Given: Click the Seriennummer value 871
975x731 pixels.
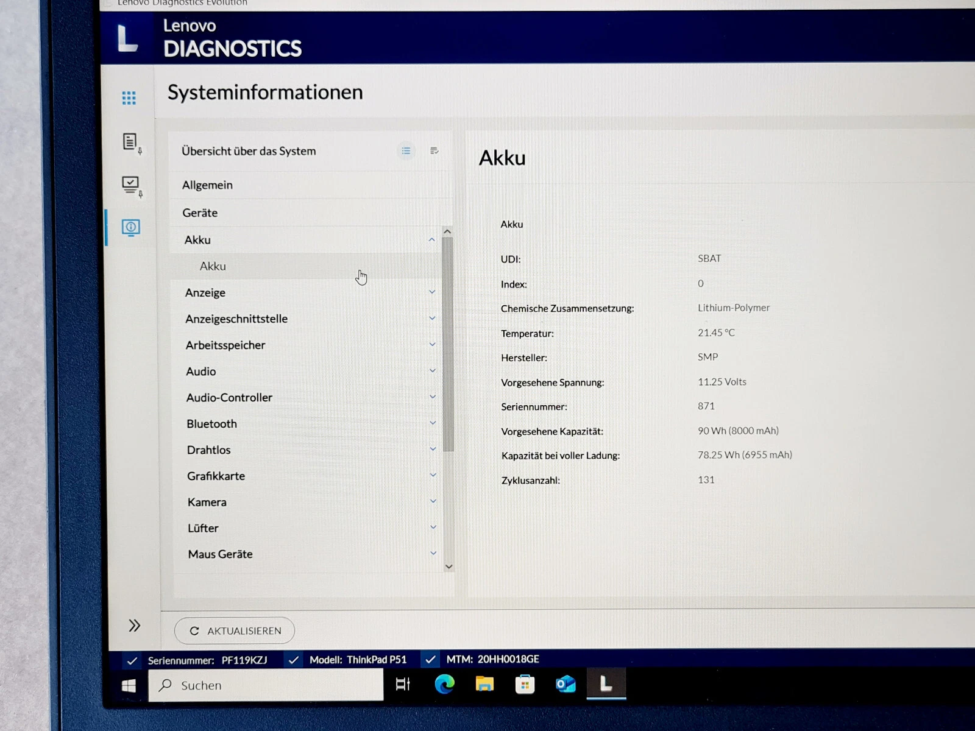Looking at the screenshot, I should pos(706,406).
